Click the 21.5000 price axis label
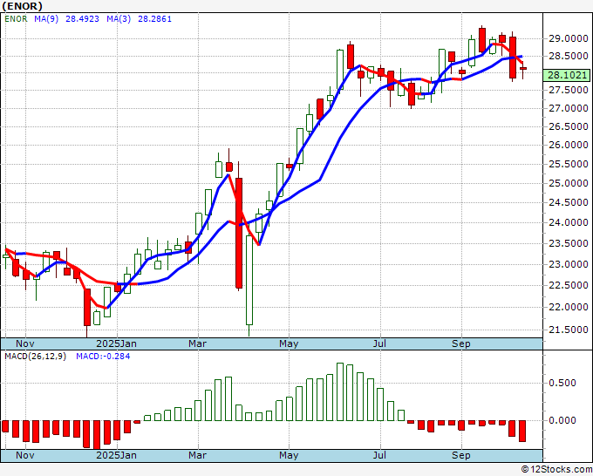Image resolution: width=593 pixels, height=476 pixels. tap(568, 330)
